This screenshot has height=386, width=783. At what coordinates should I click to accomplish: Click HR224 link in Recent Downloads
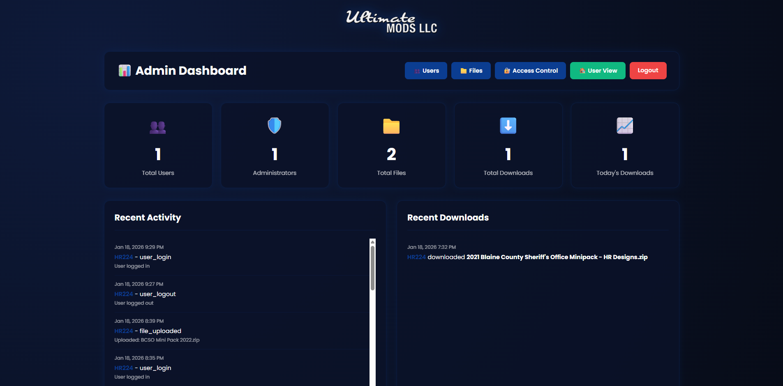416,257
